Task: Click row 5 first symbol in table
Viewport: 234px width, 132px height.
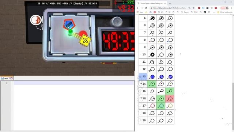Action: click(x=152, y=18)
